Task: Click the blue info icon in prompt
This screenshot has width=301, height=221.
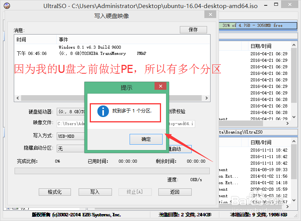Action: click(x=103, y=111)
